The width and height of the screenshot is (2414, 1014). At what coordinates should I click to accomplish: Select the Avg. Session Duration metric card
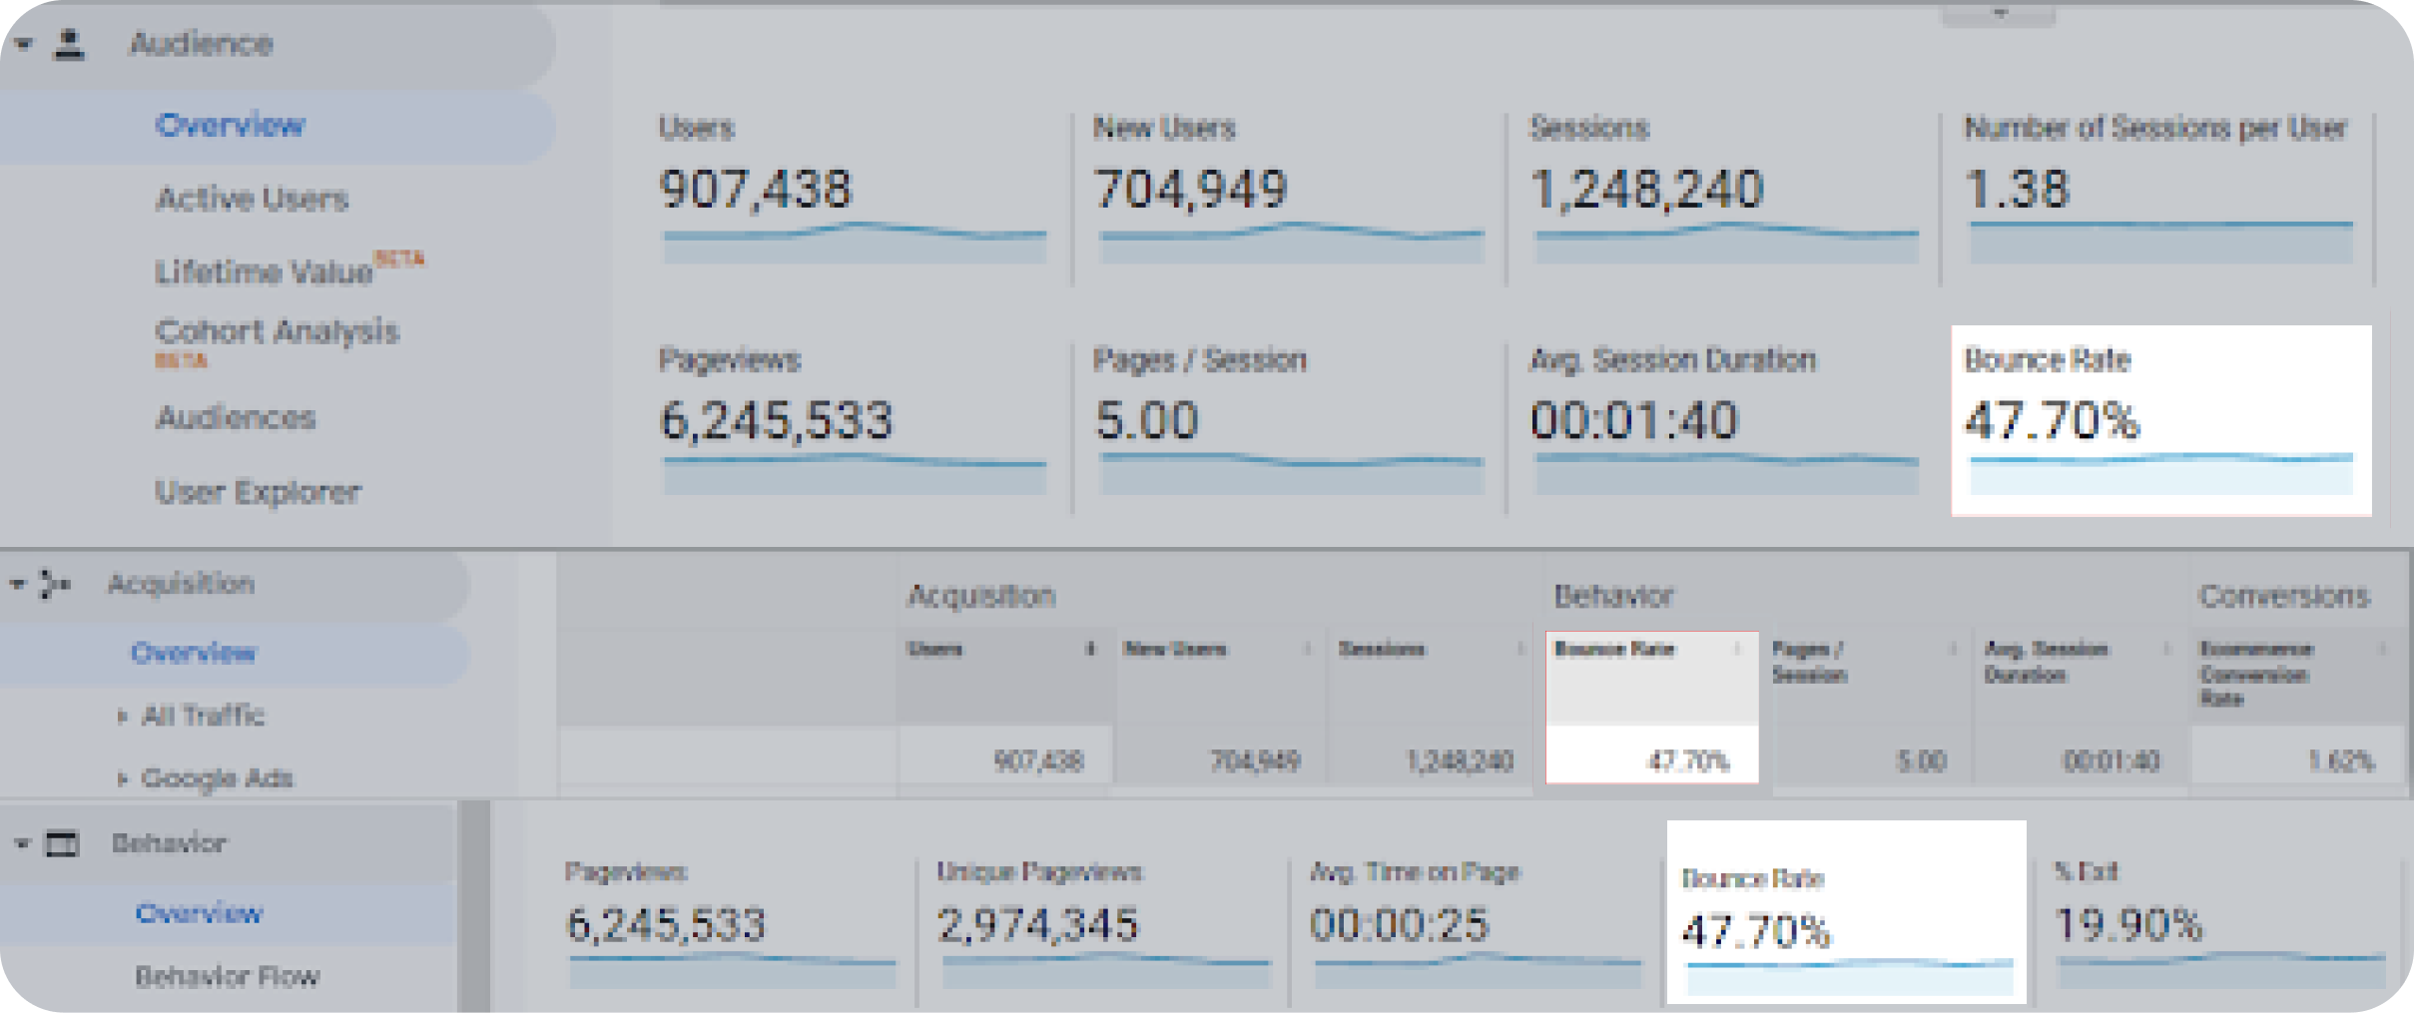click(x=1722, y=420)
